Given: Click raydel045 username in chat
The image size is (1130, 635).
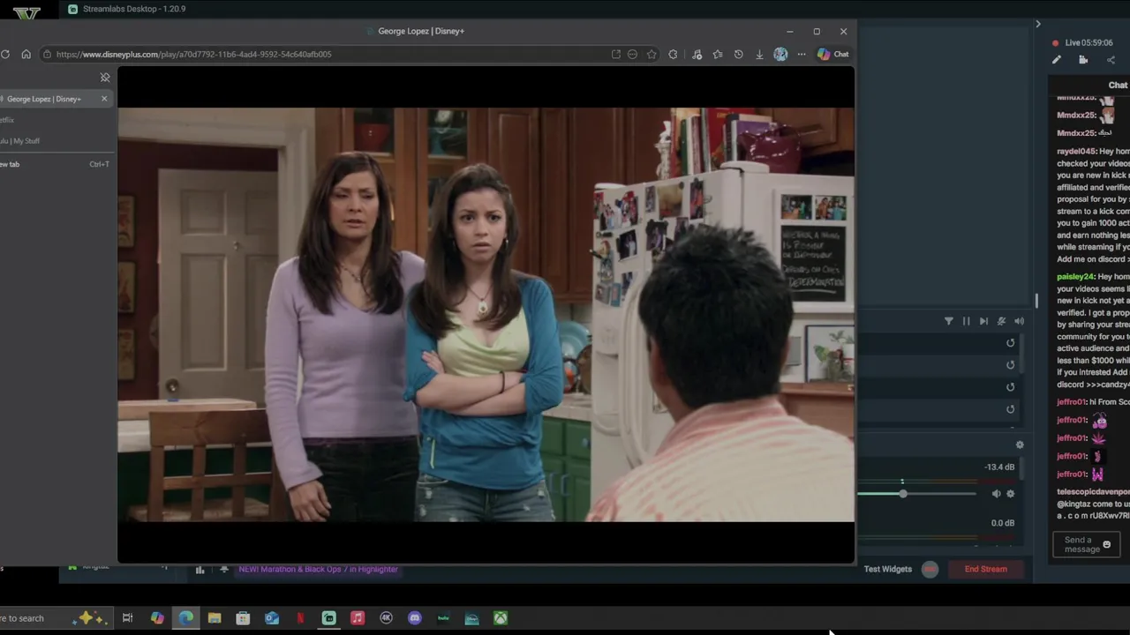Looking at the screenshot, I should [x=1076, y=152].
